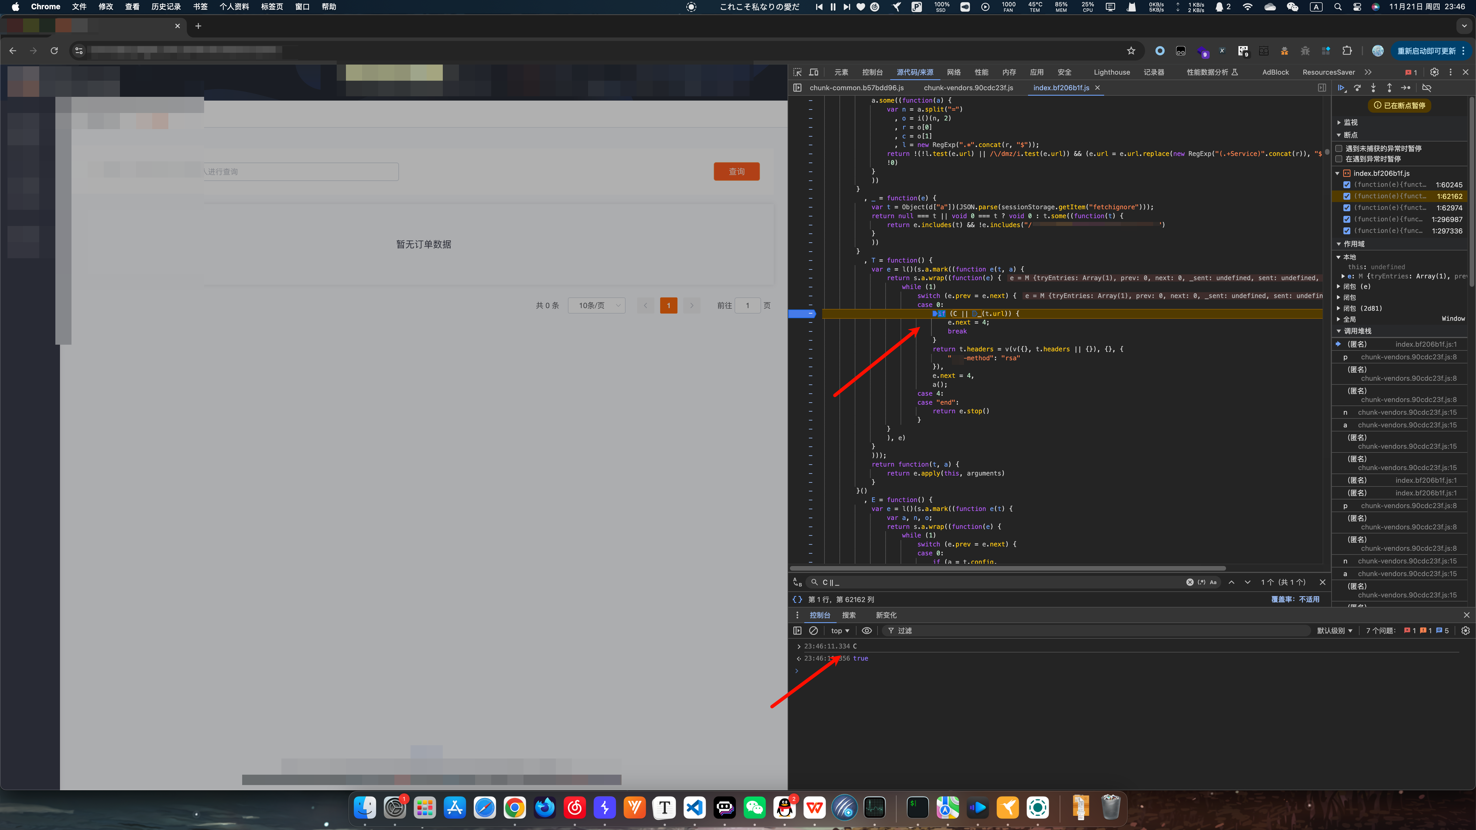Jump to next search match

tap(1247, 582)
